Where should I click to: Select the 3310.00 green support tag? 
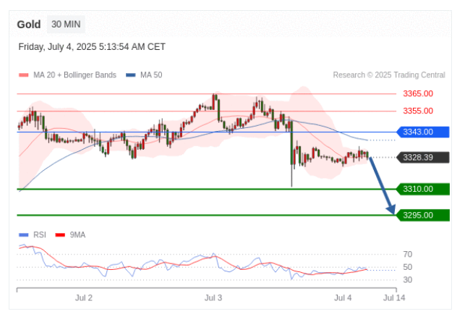[x=422, y=189]
